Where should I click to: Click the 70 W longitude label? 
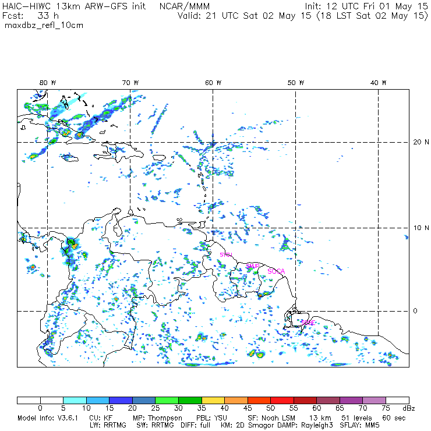coord(130,83)
